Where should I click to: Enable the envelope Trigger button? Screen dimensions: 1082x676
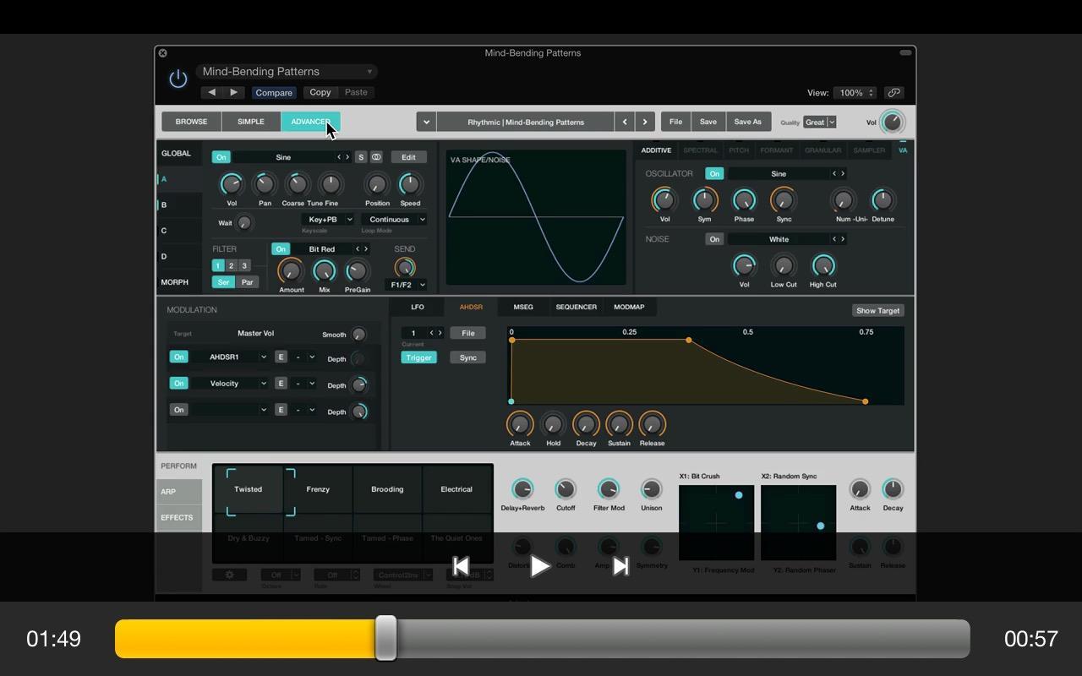(418, 357)
